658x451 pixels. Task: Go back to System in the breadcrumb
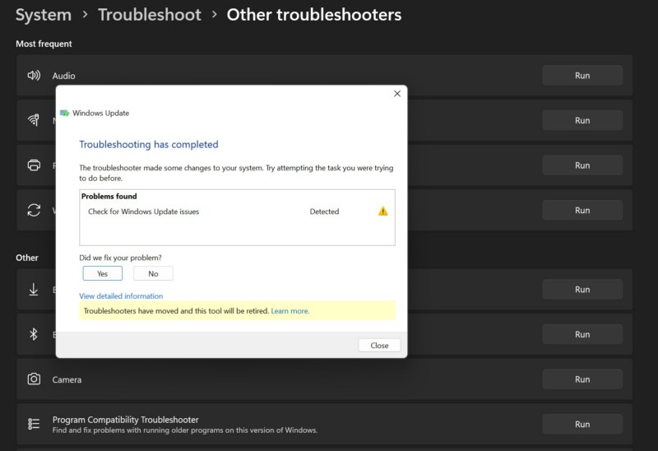tap(43, 15)
